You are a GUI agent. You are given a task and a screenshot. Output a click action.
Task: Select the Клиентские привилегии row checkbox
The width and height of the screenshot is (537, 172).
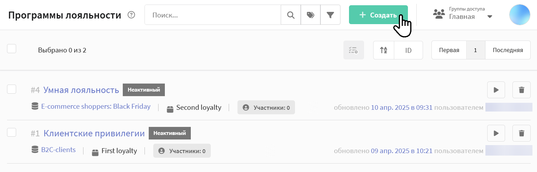pos(12,132)
